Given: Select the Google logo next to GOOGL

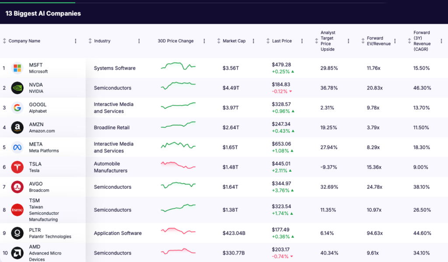Looking at the screenshot, I should pyautogui.click(x=17, y=107).
